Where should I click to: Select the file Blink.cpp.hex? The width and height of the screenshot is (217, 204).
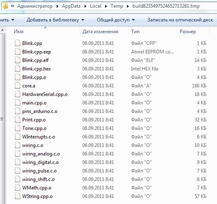[x=36, y=69]
